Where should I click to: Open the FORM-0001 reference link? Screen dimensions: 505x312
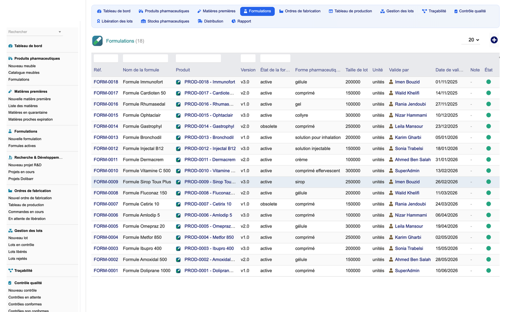106,270
